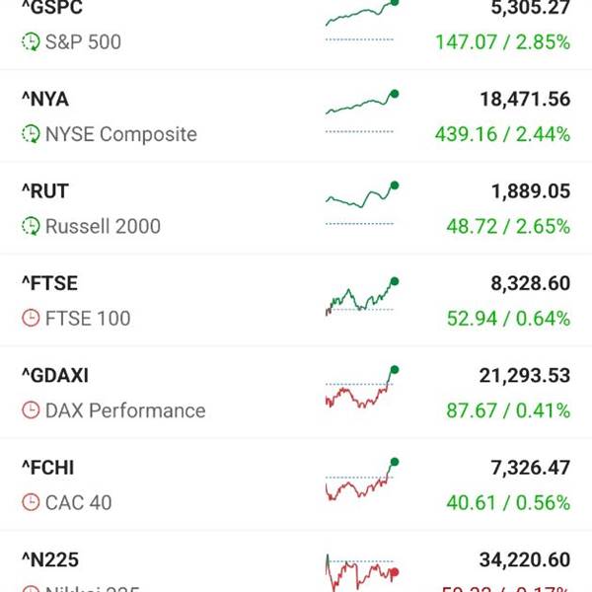This screenshot has height=592, width=592.
Task: Select the ^RUT ticker symbol
Action: (x=45, y=191)
